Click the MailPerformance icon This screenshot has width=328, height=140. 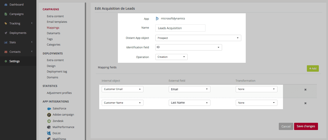click(x=49, y=127)
